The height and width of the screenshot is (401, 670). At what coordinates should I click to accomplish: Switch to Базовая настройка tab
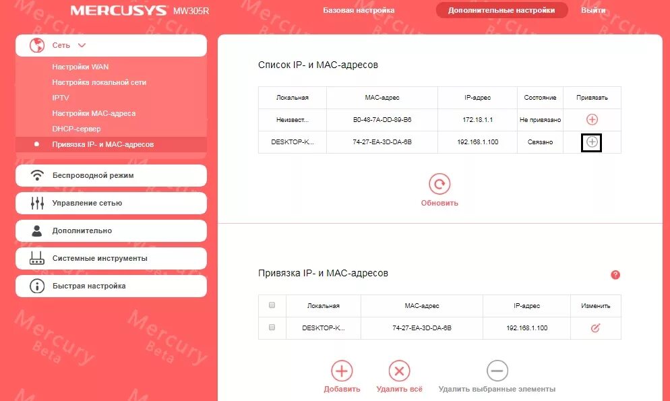359,10
